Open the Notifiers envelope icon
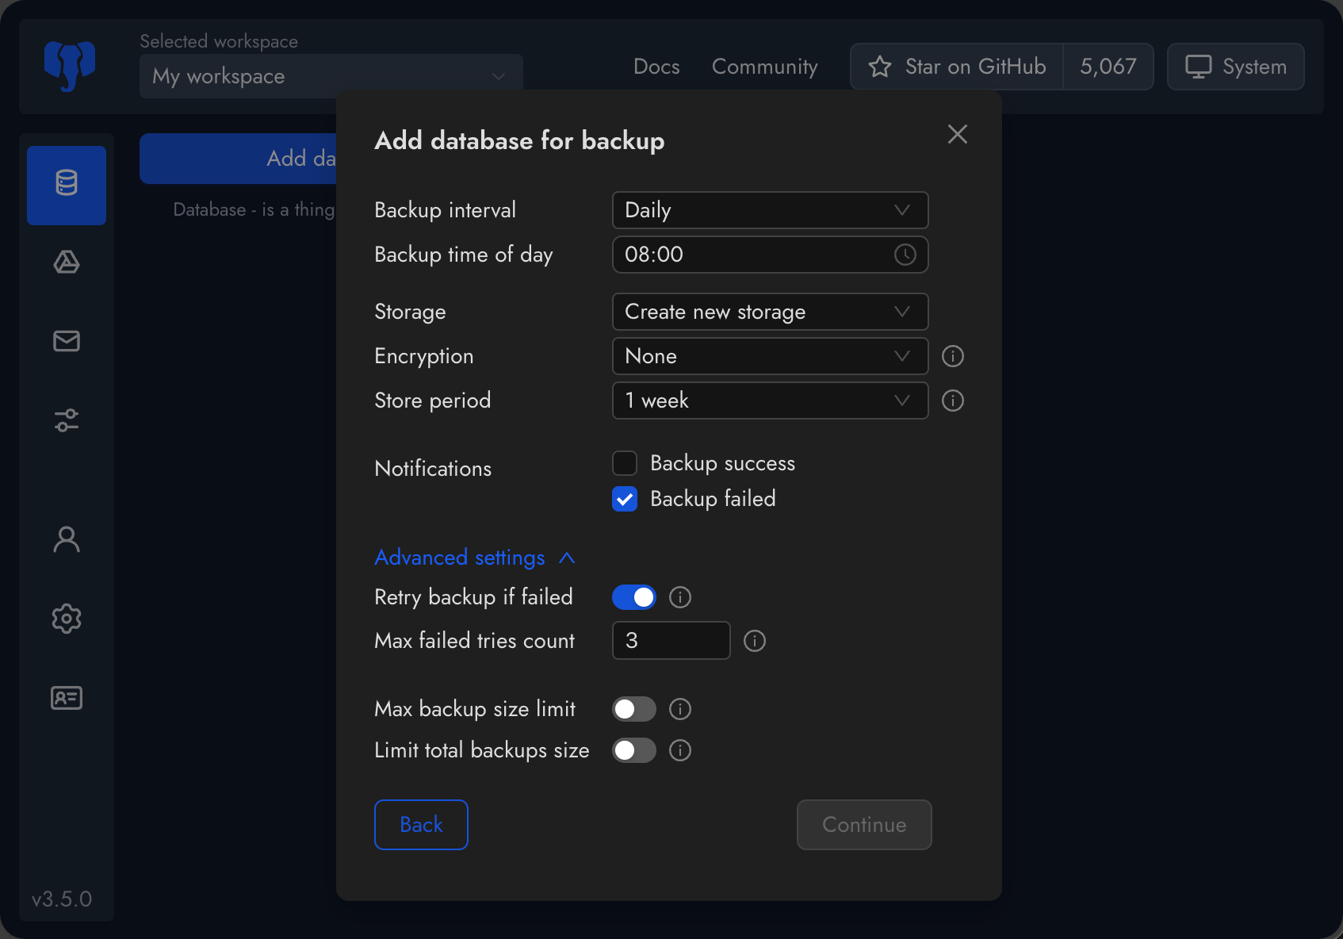The height and width of the screenshot is (939, 1343). click(x=67, y=341)
